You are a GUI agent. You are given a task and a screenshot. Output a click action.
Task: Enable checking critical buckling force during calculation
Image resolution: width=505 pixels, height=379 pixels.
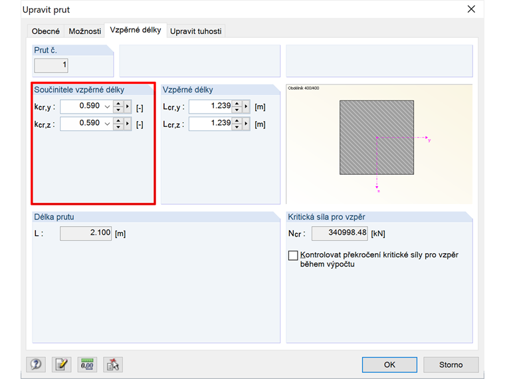[x=293, y=255]
